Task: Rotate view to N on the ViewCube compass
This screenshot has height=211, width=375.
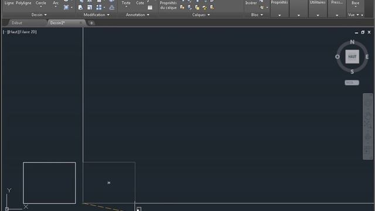Action: [x=352, y=42]
